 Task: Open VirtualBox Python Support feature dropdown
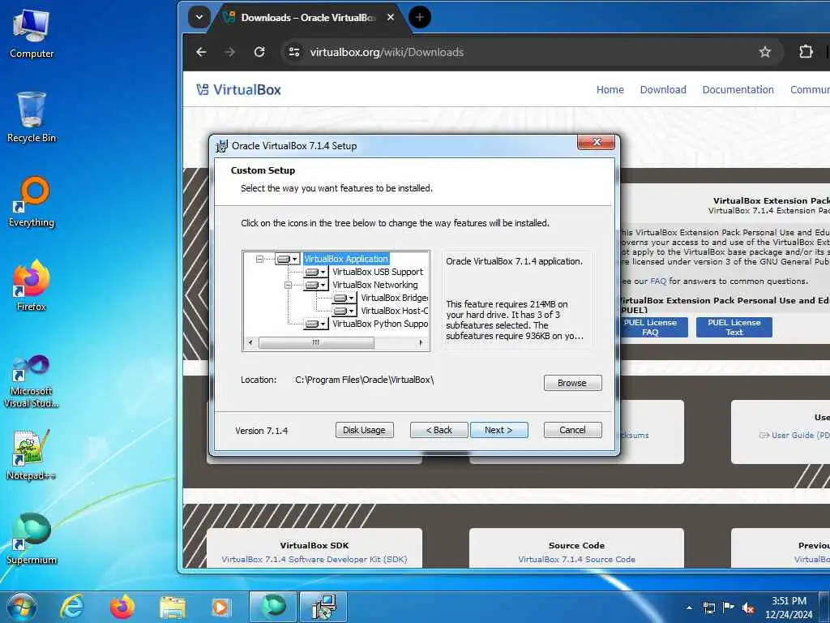[315, 324]
